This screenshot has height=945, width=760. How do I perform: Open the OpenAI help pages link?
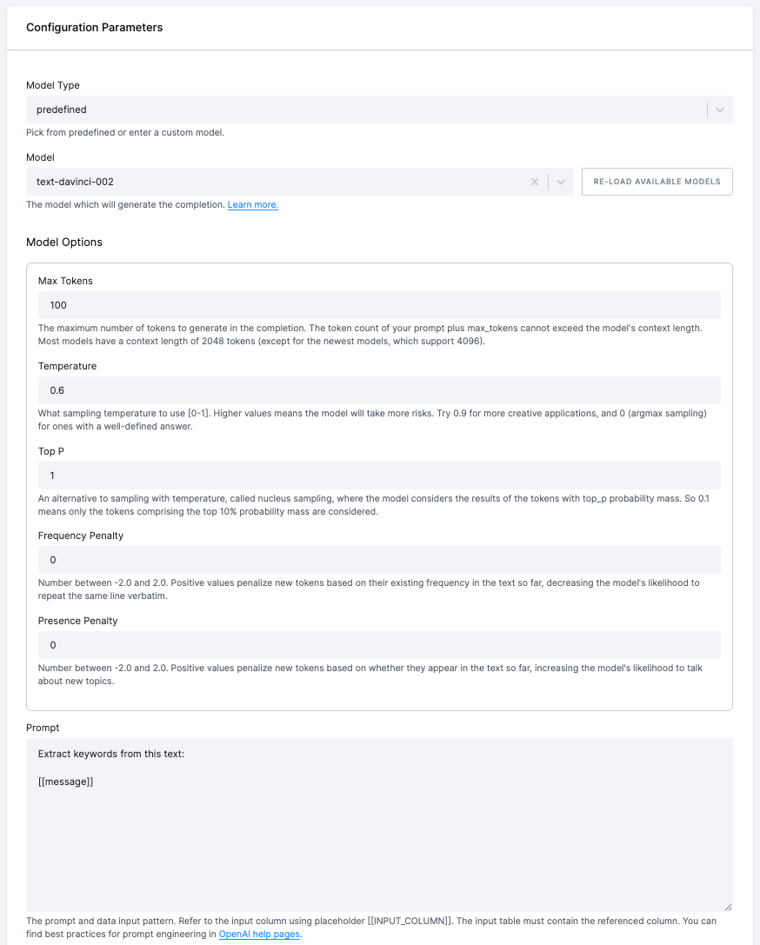(x=257, y=934)
